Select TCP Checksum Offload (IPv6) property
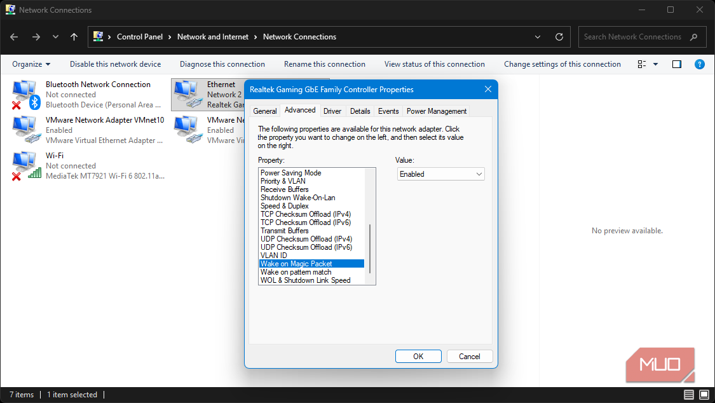This screenshot has width=715, height=403. point(312,222)
